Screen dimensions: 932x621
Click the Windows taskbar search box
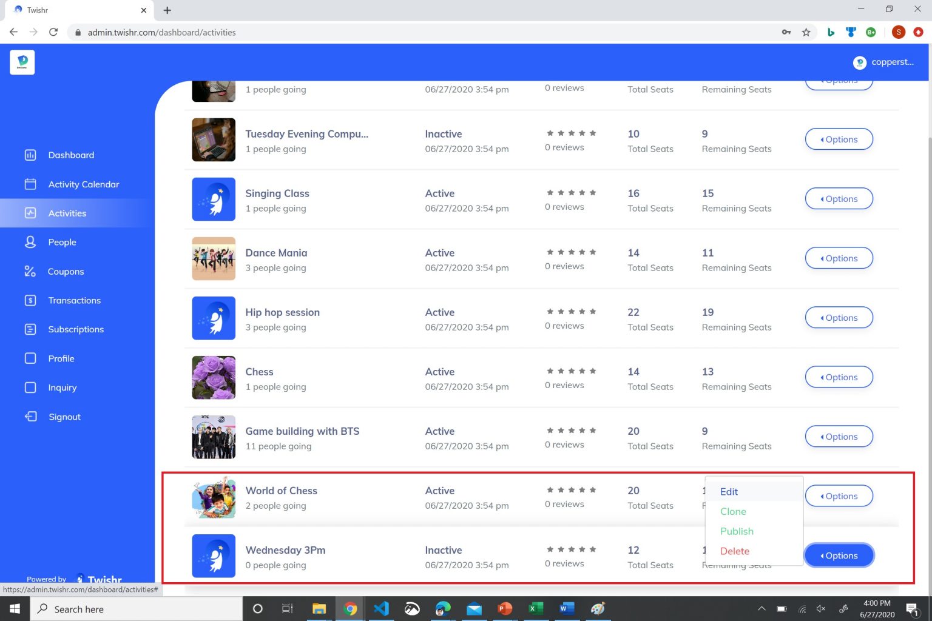click(137, 609)
